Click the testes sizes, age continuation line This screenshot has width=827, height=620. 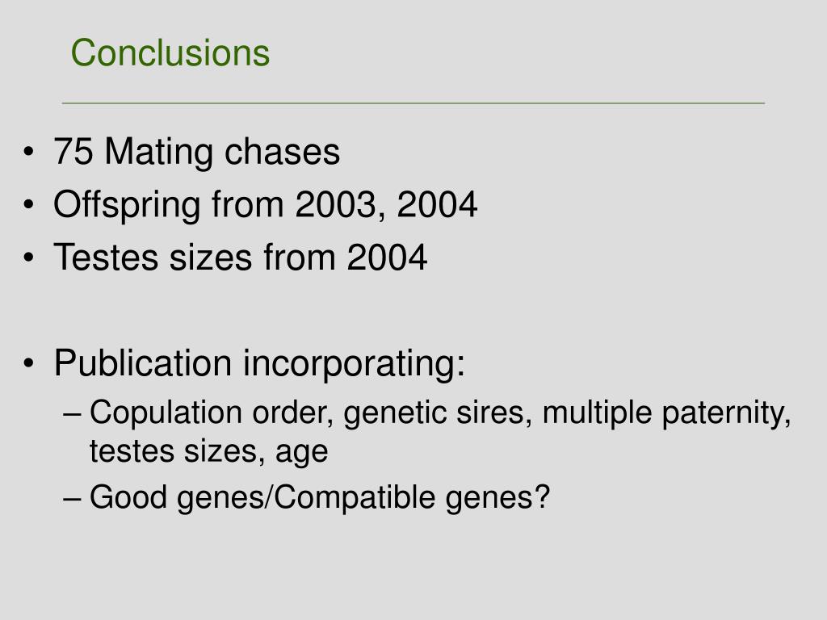coord(209,452)
